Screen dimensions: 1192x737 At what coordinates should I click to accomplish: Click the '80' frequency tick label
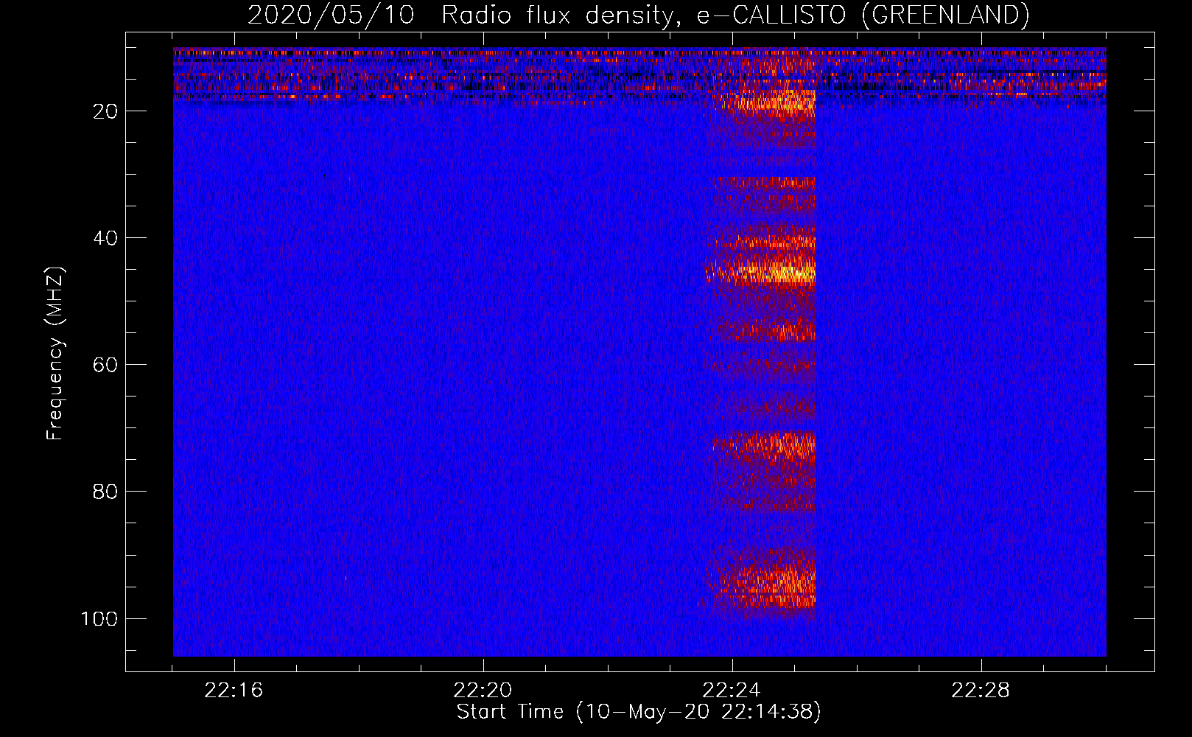(105, 492)
